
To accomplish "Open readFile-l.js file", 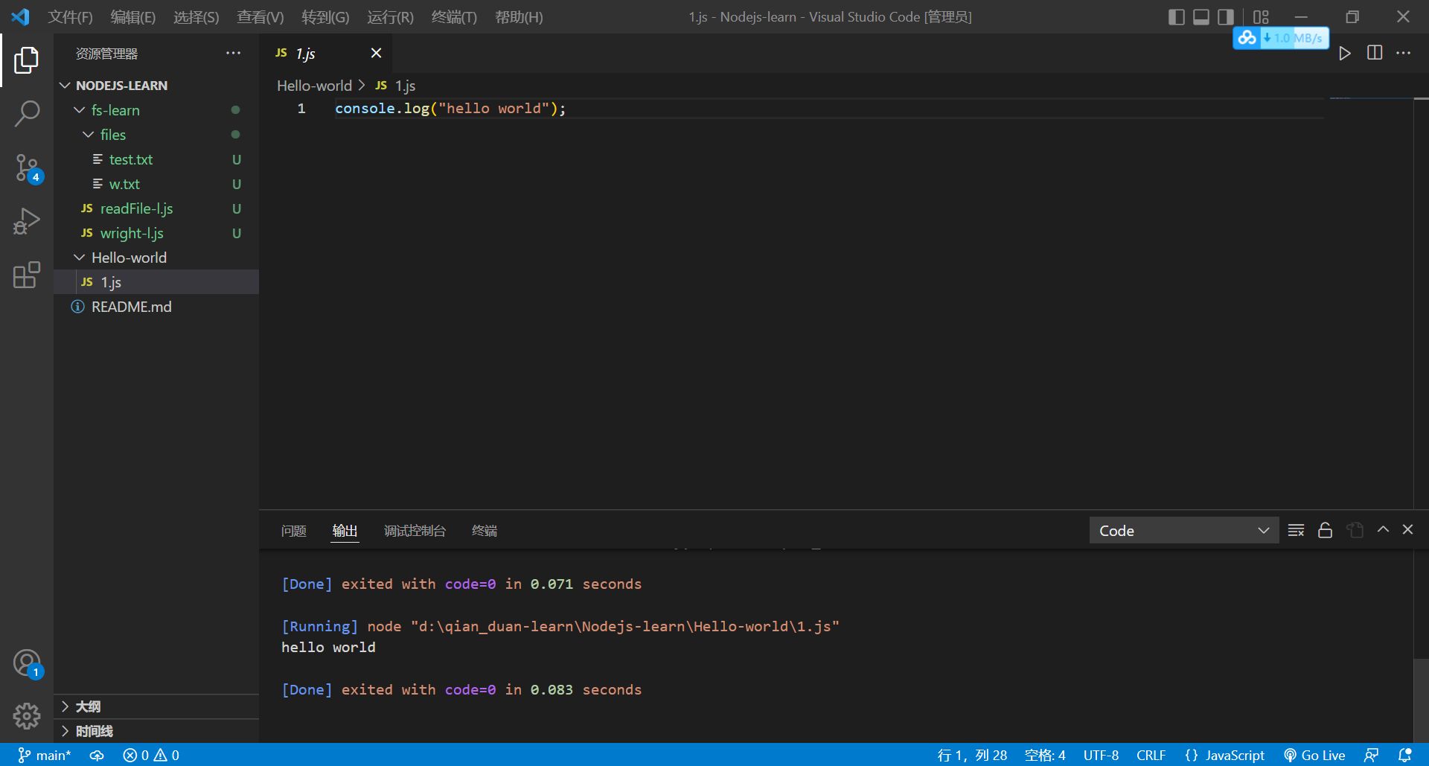I will tap(156, 208).
